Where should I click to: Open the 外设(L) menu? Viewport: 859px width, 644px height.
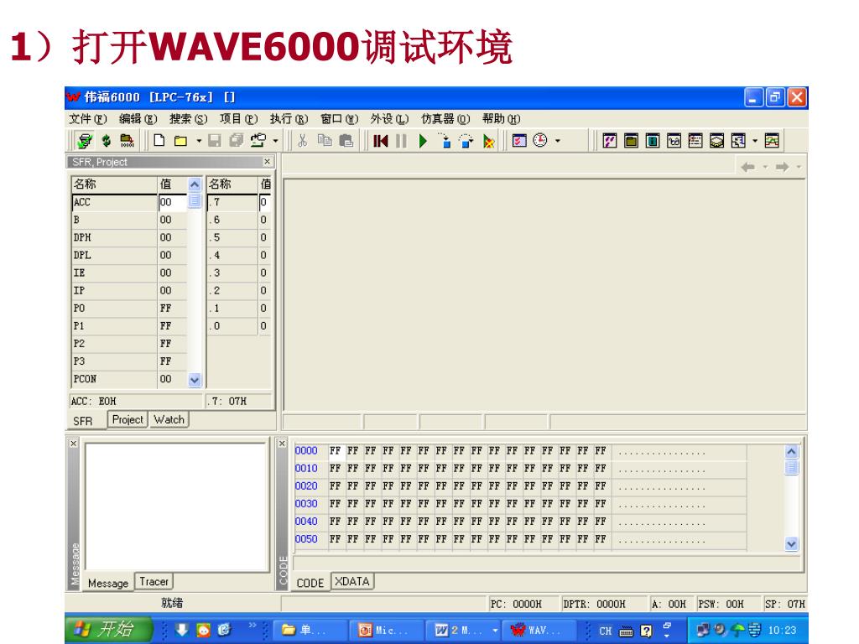389,119
